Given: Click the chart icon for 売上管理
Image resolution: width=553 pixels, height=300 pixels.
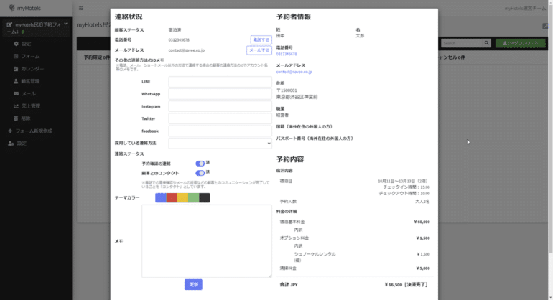Looking at the screenshot, I should [x=16, y=106].
